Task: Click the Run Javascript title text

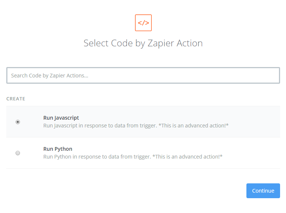Action: [61, 118]
